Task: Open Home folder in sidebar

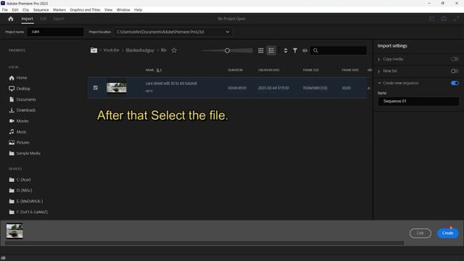Action: pos(18,78)
